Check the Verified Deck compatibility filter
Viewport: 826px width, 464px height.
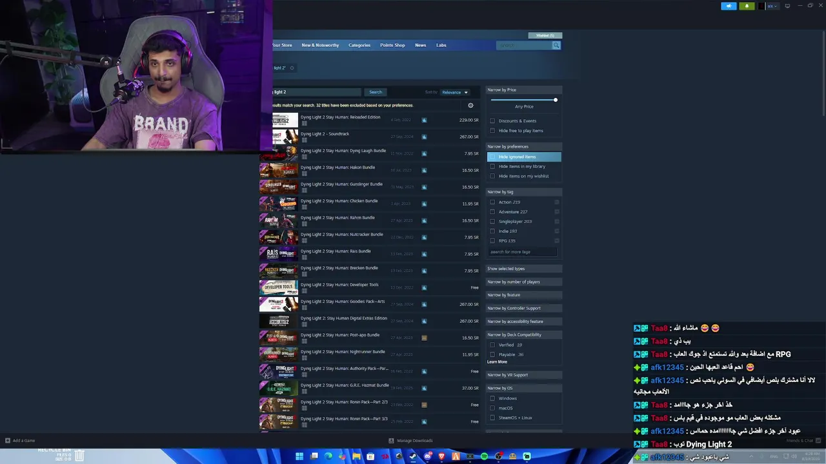tap(492, 345)
